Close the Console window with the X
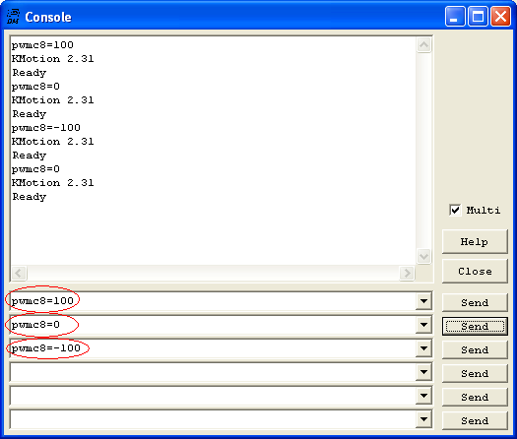The image size is (517, 439). [500, 16]
